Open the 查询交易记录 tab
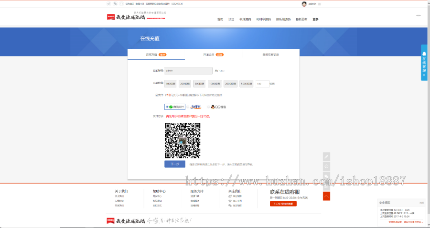The image size is (430, 228). 271,54
